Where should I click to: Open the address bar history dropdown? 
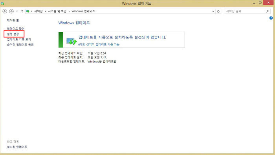coord(213,11)
